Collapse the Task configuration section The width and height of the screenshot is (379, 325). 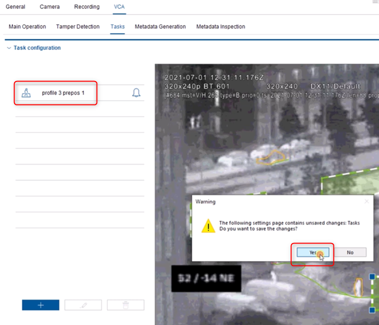pyautogui.click(x=9, y=48)
